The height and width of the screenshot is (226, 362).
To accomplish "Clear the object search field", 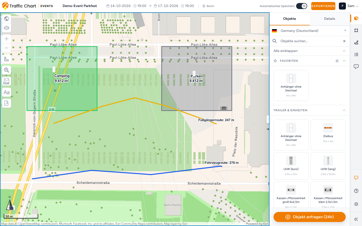I will pos(344,41).
